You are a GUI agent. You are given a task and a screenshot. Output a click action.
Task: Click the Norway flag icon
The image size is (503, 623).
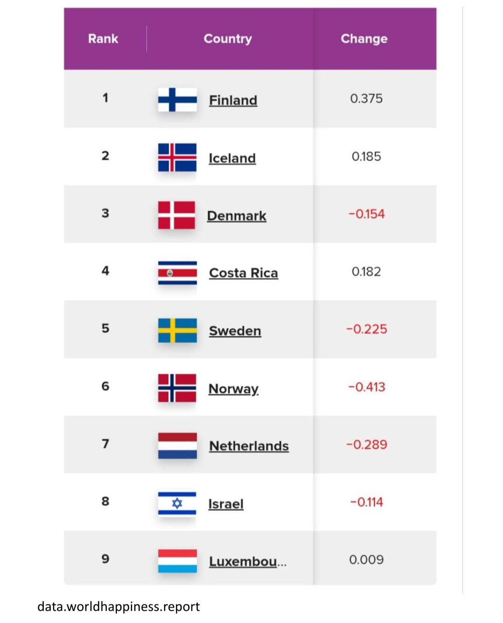pos(177,388)
